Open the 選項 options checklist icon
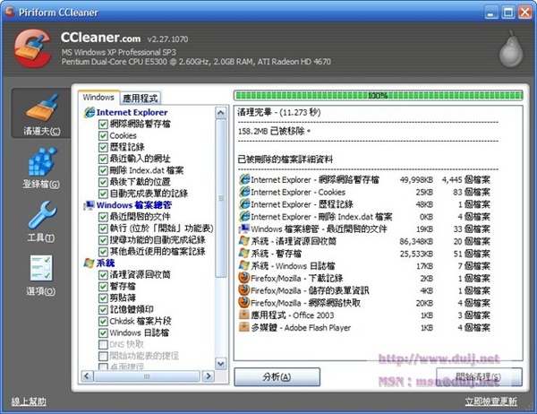Image resolution: width=537 pixels, height=414 pixels. click(x=41, y=268)
